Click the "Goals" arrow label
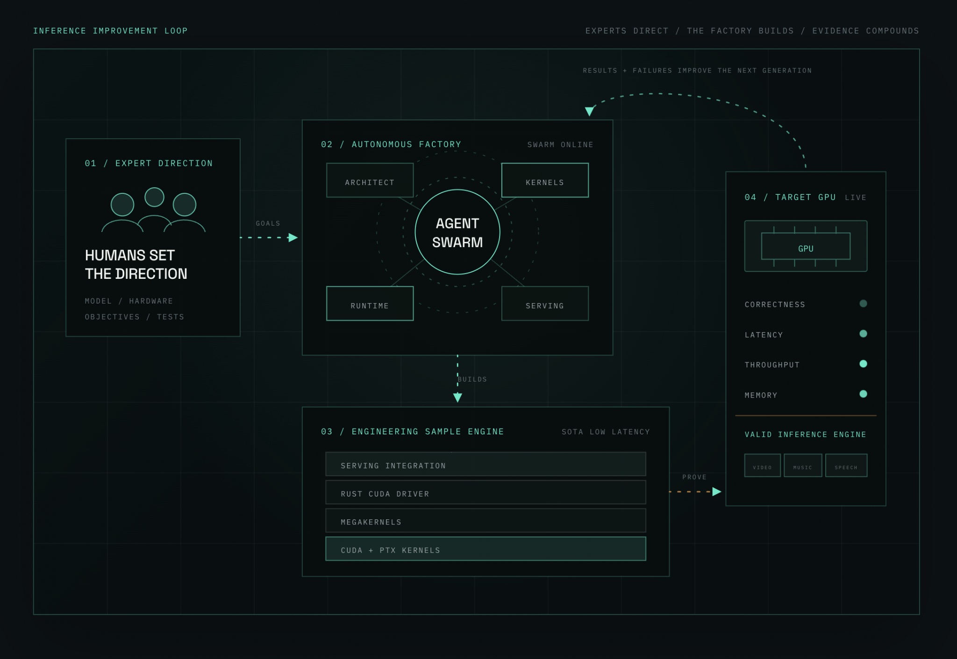This screenshot has width=957, height=659. [x=268, y=224]
